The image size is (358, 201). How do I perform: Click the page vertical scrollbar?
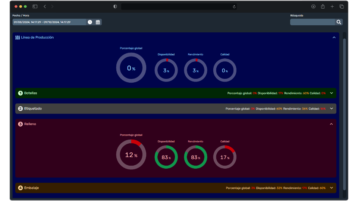coord(344,112)
